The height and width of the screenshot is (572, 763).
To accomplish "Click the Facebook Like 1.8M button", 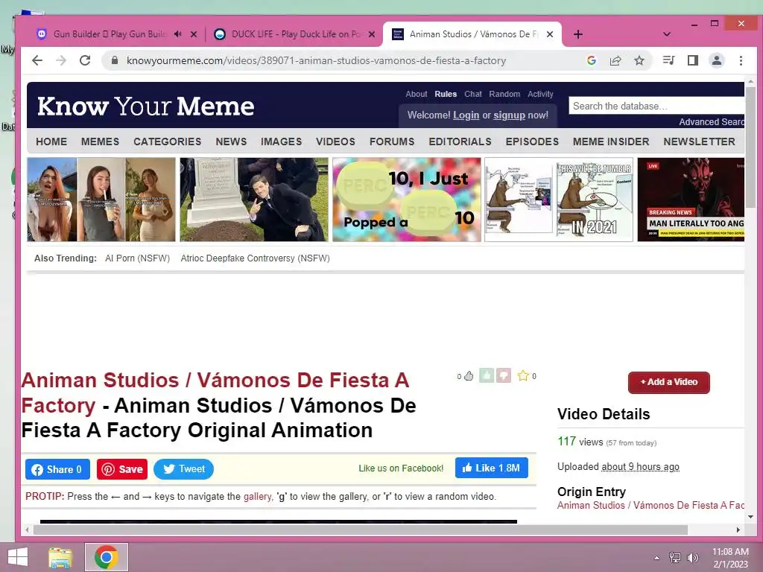I will (492, 468).
